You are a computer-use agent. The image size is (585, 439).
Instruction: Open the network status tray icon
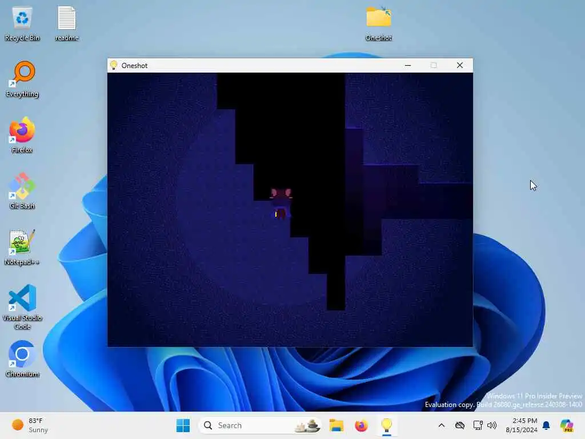(478, 425)
